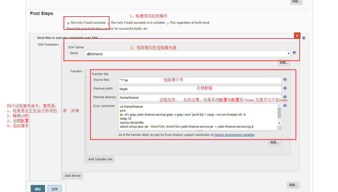Select Run only if build succeeds
Viewport: 338px width, 192px height.
tap(68, 23)
